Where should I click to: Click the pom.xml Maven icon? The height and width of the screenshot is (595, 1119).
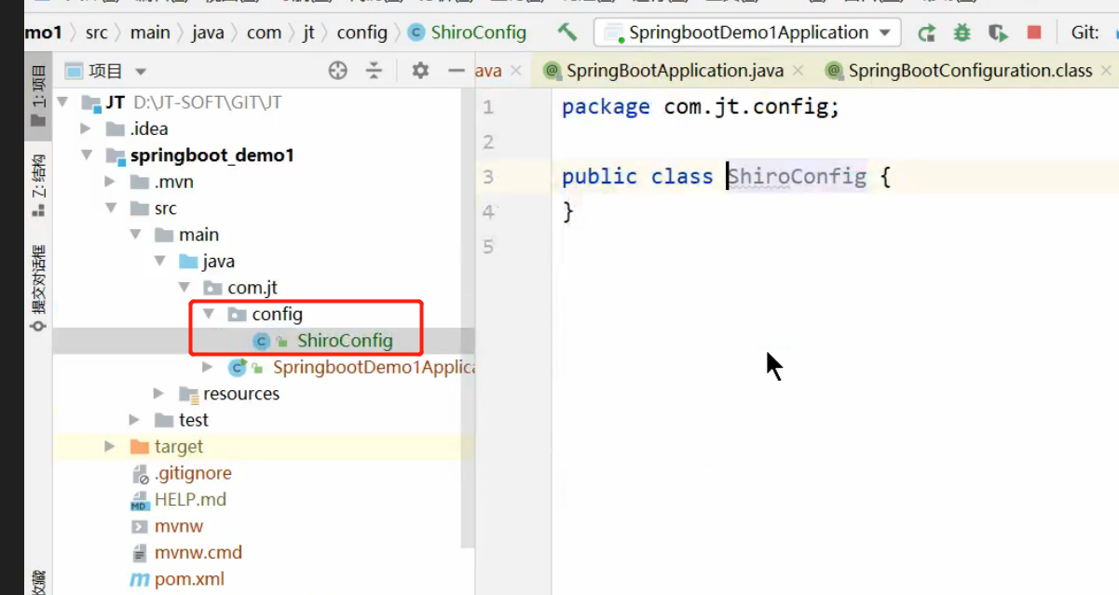coord(140,579)
